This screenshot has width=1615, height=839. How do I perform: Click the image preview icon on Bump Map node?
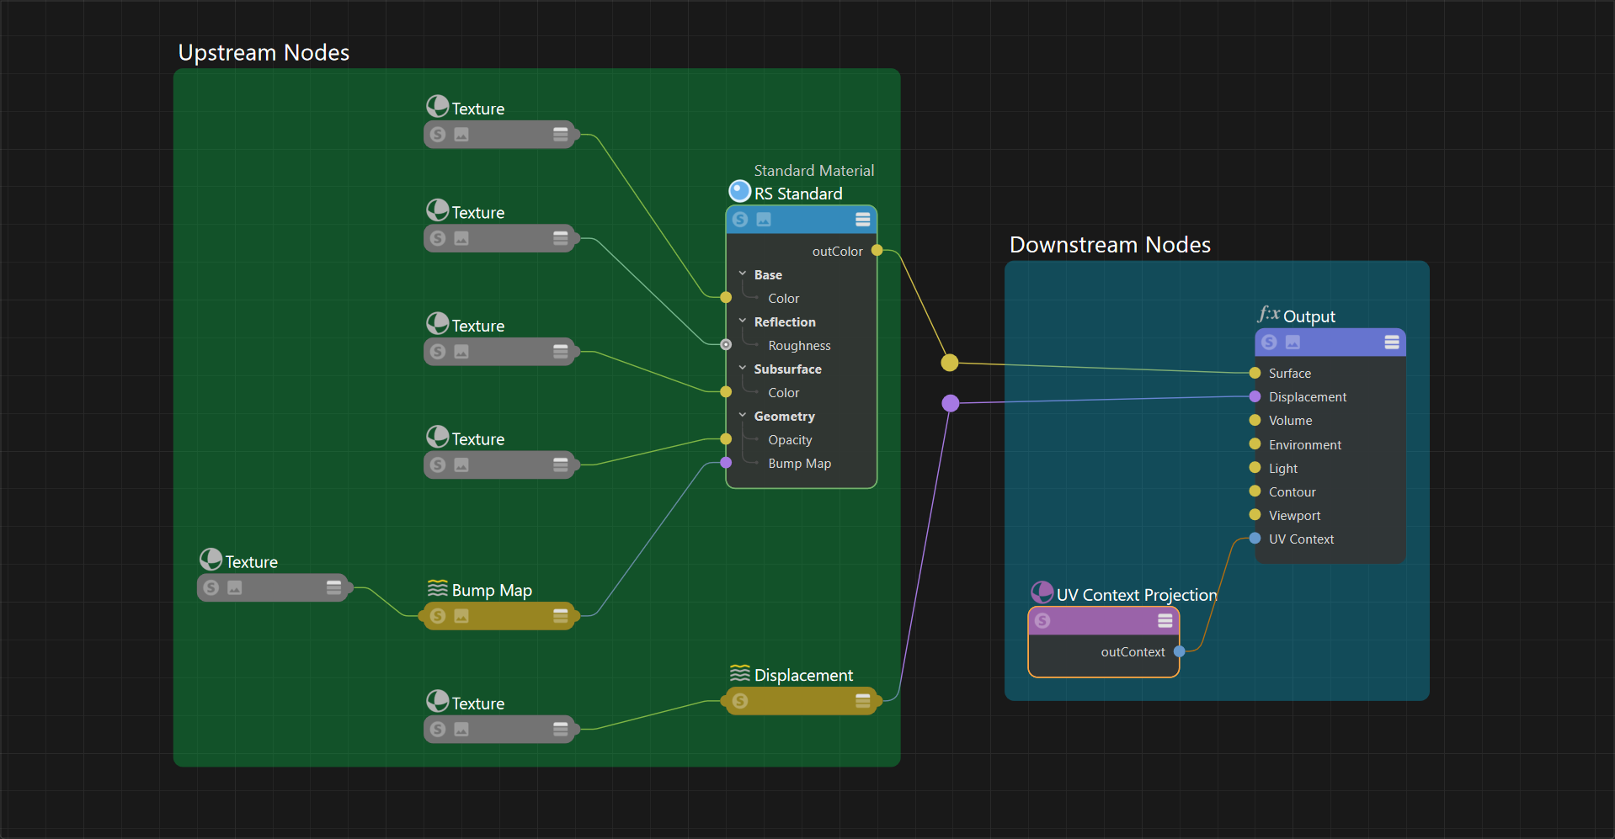461,616
